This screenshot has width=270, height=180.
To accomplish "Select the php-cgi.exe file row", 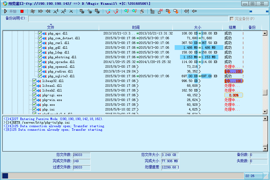I will point(52,95).
